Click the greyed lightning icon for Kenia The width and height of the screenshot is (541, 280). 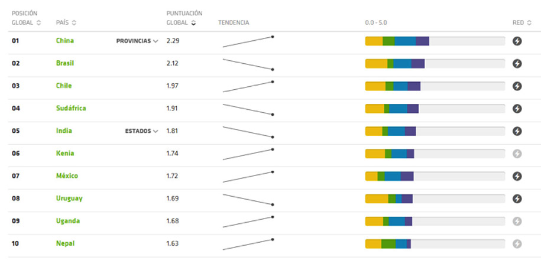click(517, 154)
